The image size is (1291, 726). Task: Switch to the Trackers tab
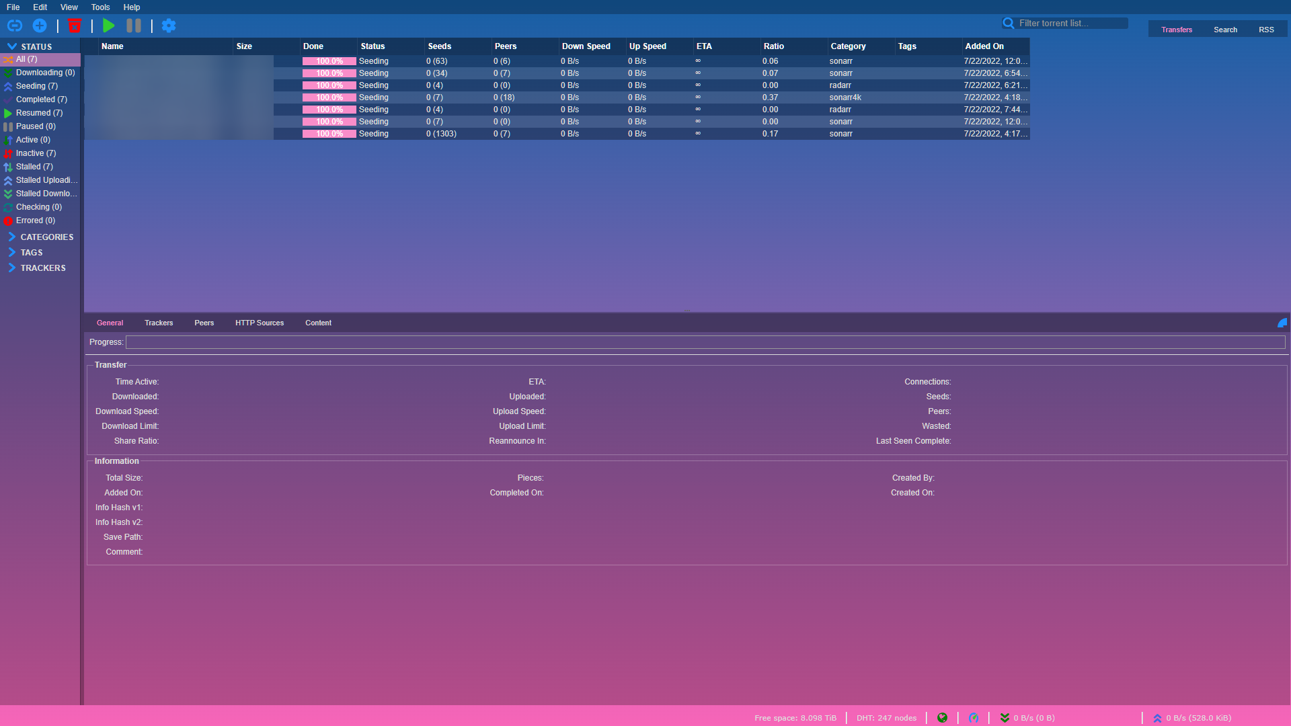click(x=159, y=323)
